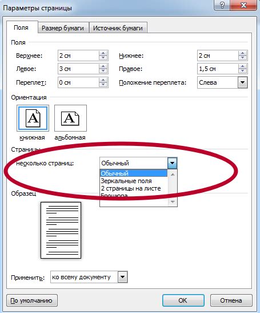Switch to the Источник бумаги tab

pyautogui.click(x=118, y=28)
